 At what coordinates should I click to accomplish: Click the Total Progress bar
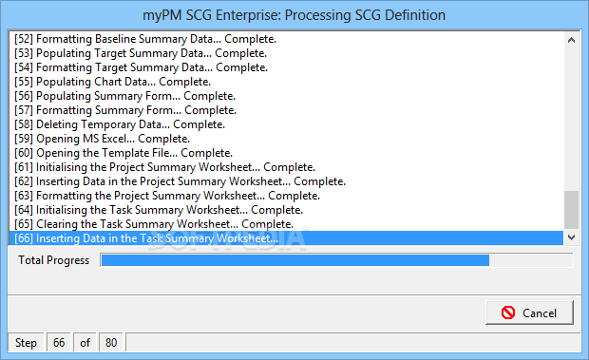[x=336, y=260]
